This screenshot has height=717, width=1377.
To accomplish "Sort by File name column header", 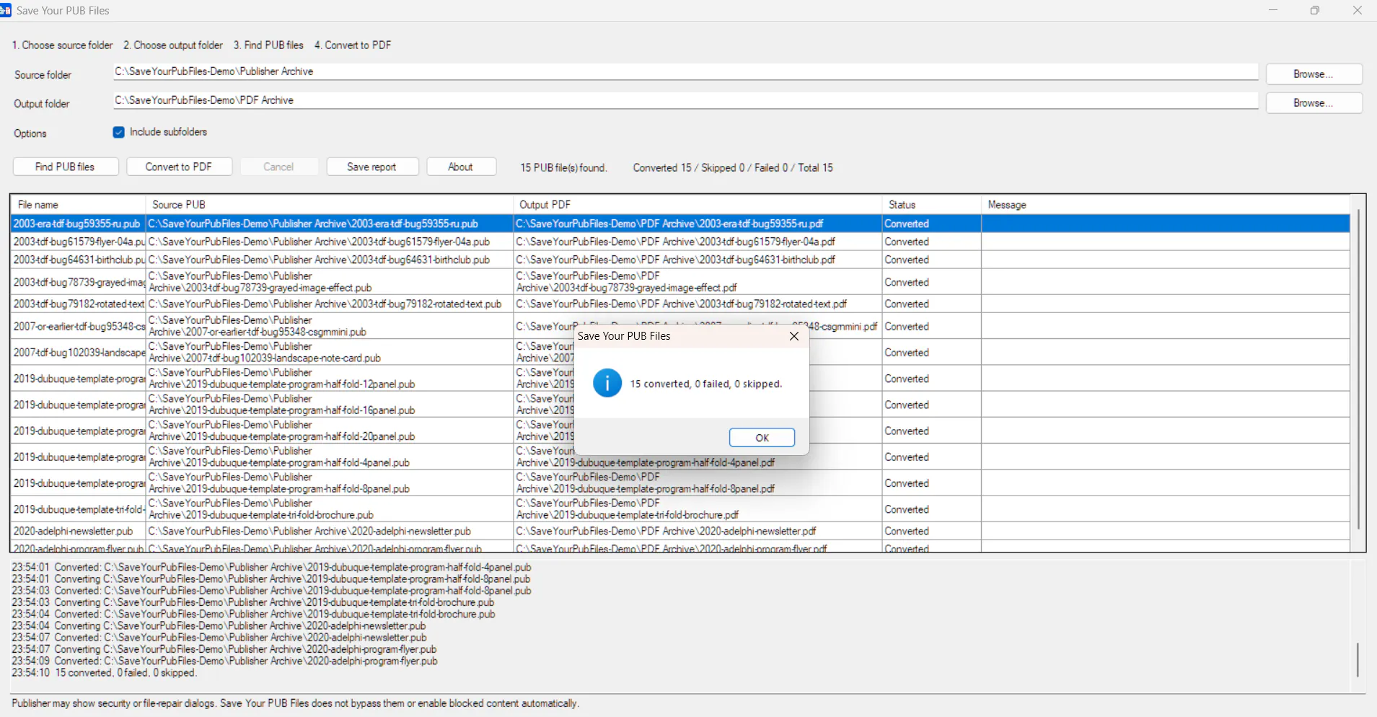I will pos(78,205).
